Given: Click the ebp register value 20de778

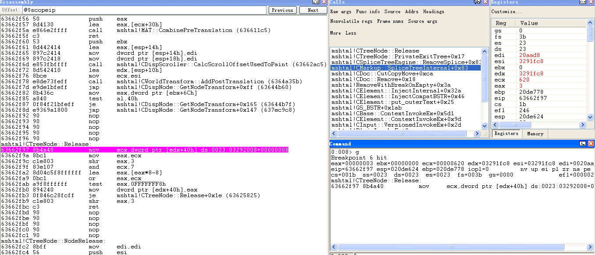Looking at the screenshot, I should click(531, 92).
